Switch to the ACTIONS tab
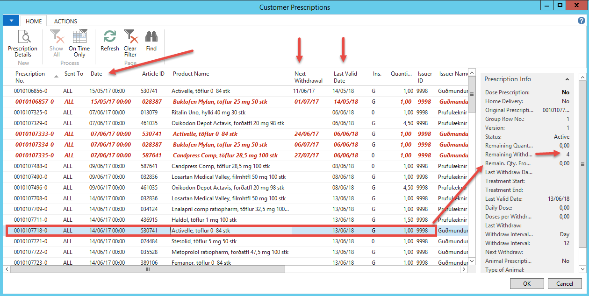This screenshot has width=589, height=296. (x=65, y=21)
